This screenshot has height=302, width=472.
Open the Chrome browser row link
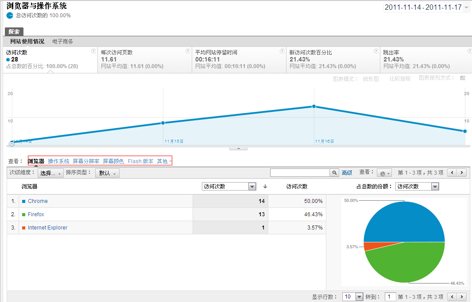click(38, 201)
